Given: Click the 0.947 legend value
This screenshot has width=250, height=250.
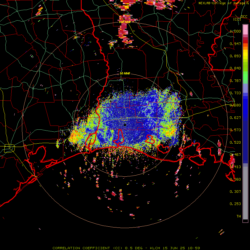Looking at the screenshot, I should pyautogui.click(x=235, y=44).
